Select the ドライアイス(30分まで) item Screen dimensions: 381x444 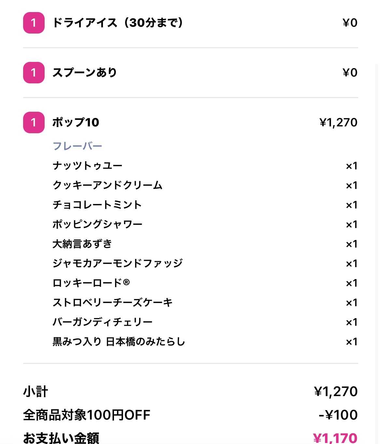coord(118,23)
